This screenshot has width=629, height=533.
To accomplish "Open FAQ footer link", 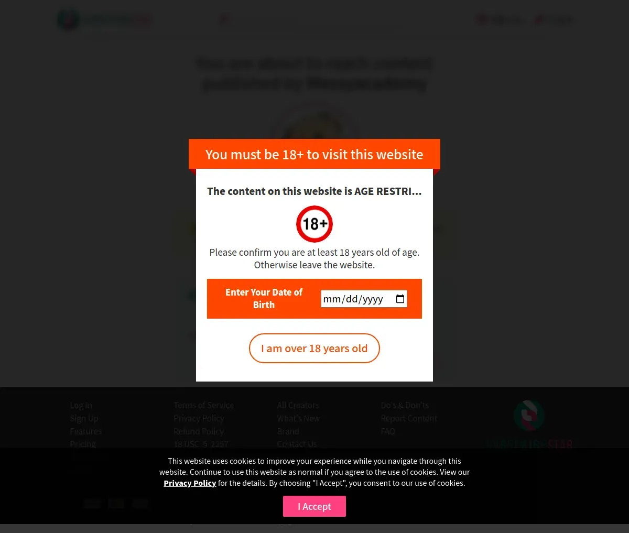I will (x=388, y=431).
